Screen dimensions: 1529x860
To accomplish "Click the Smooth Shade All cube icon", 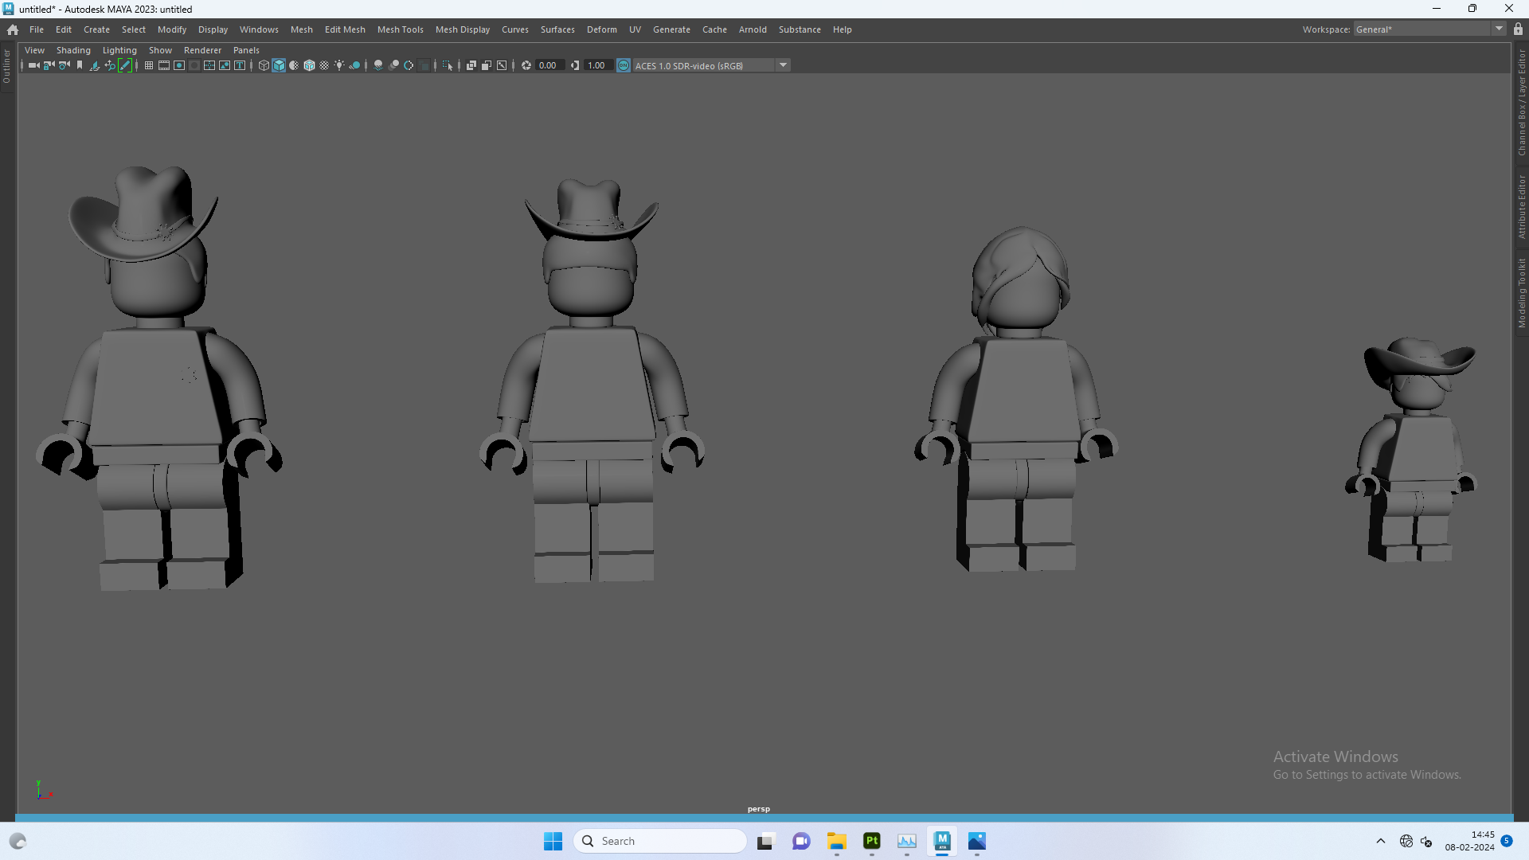I will pyautogui.click(x=279, y=65).
